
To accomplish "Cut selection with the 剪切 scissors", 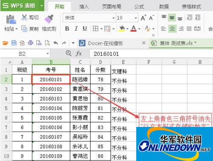I will point(30,17).
